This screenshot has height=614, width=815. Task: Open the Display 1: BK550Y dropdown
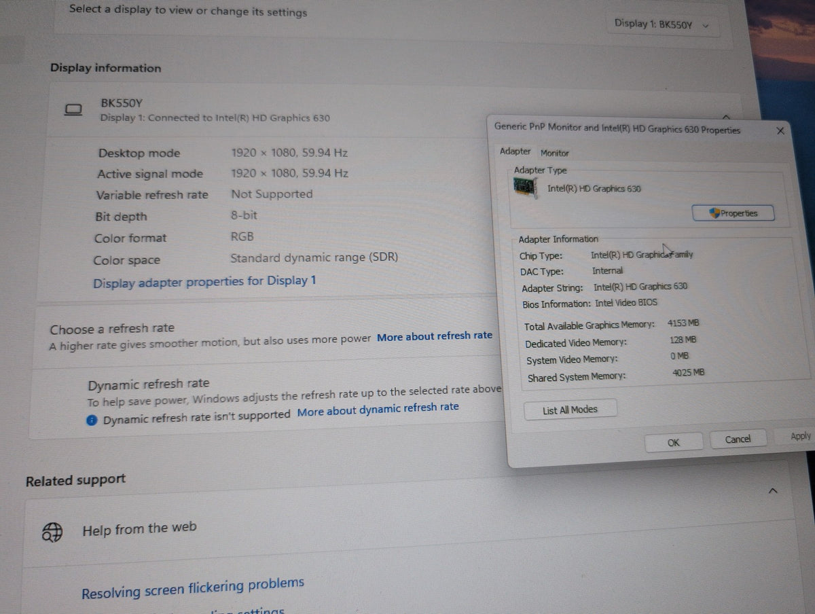pos(662,24)
